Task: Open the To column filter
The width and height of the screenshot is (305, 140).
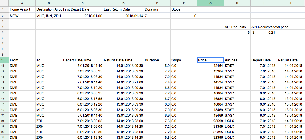Action: [x=59, y=60]
